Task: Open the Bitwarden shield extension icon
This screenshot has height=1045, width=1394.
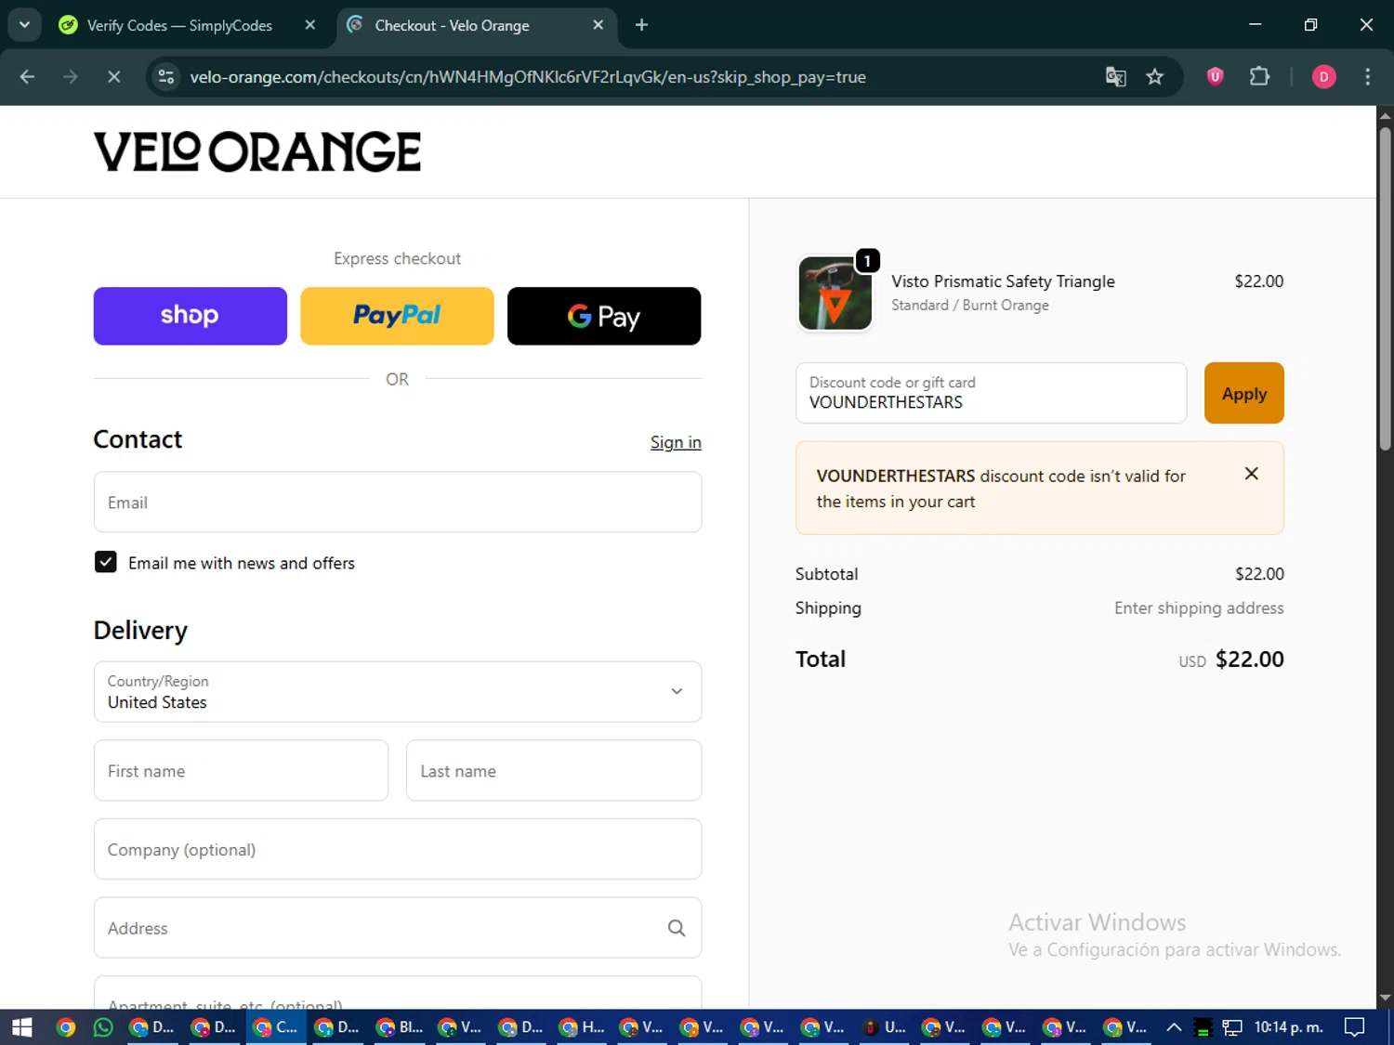Action: [x=1215, y=77]
